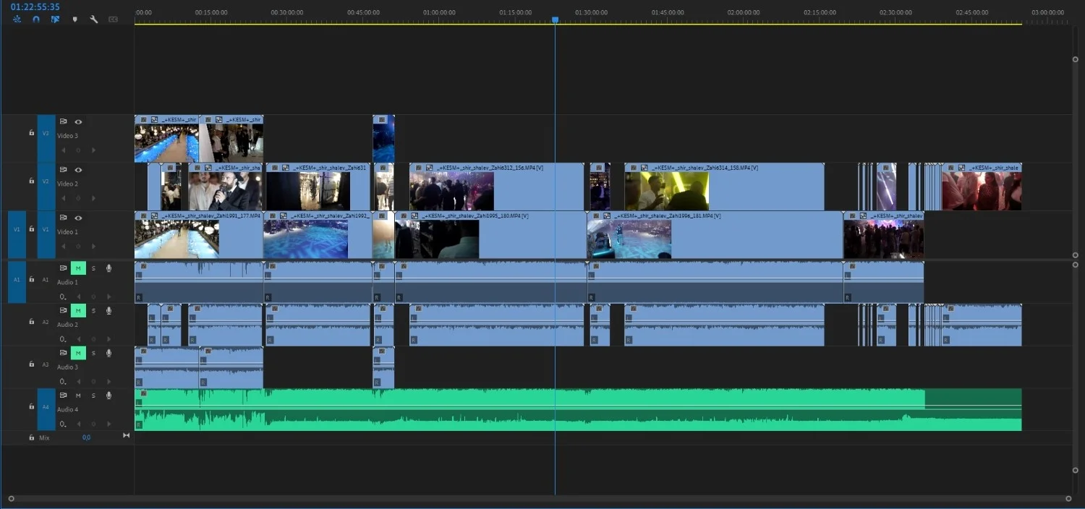Screen dimensions: 1085x509
Task: Mute the Audio 4 track
Action: click(x=78, y=395)
